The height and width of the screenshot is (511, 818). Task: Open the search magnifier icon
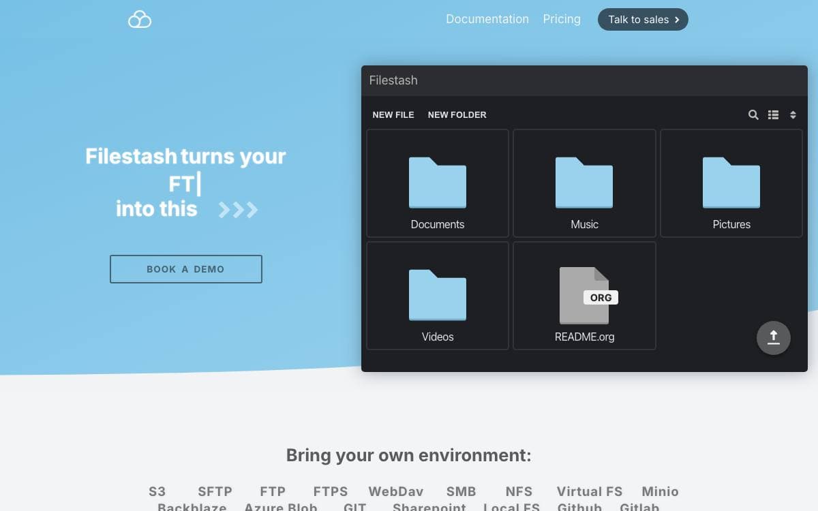pyautogui.click(x=753, y=114)
